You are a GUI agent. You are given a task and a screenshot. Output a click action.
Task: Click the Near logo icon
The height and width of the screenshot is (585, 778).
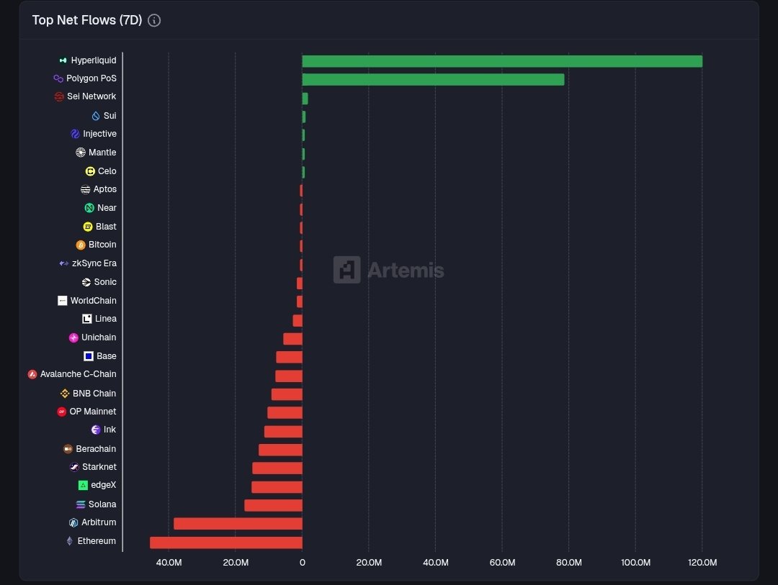point(89,208)
